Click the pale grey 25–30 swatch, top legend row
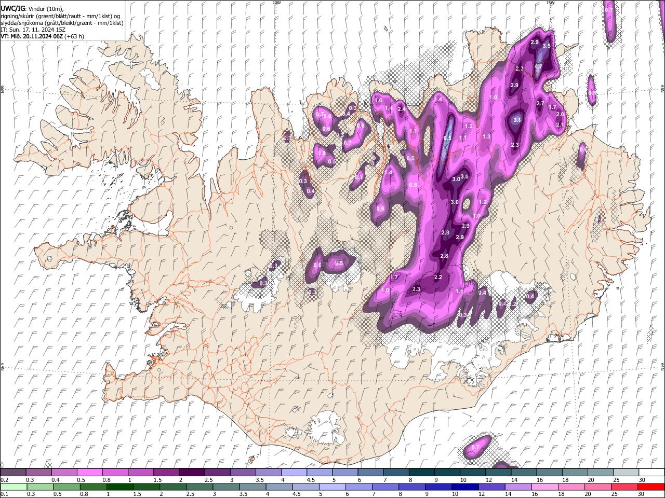Image resolution: width=665 pixels, height=498 pixels. point(626,473)
